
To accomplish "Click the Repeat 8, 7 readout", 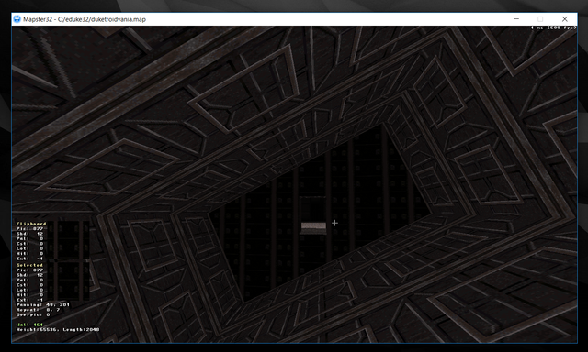I will 38,309.
